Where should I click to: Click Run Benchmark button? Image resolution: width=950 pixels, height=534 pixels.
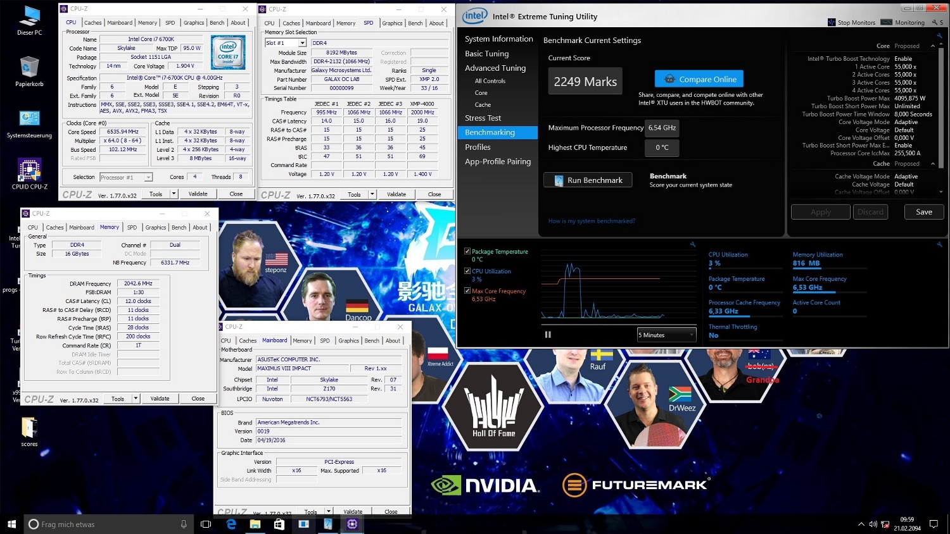(588, 180)
